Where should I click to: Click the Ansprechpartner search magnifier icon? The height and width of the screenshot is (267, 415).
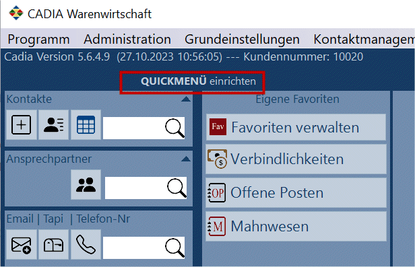pos(177,188)
